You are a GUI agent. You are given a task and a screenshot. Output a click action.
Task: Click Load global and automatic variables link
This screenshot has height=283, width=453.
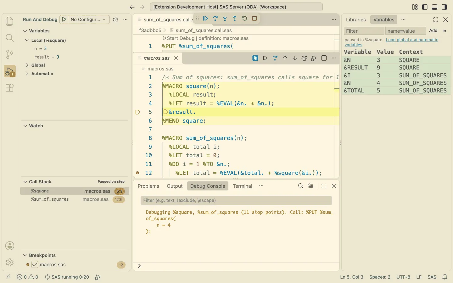(x=391, y=42)
